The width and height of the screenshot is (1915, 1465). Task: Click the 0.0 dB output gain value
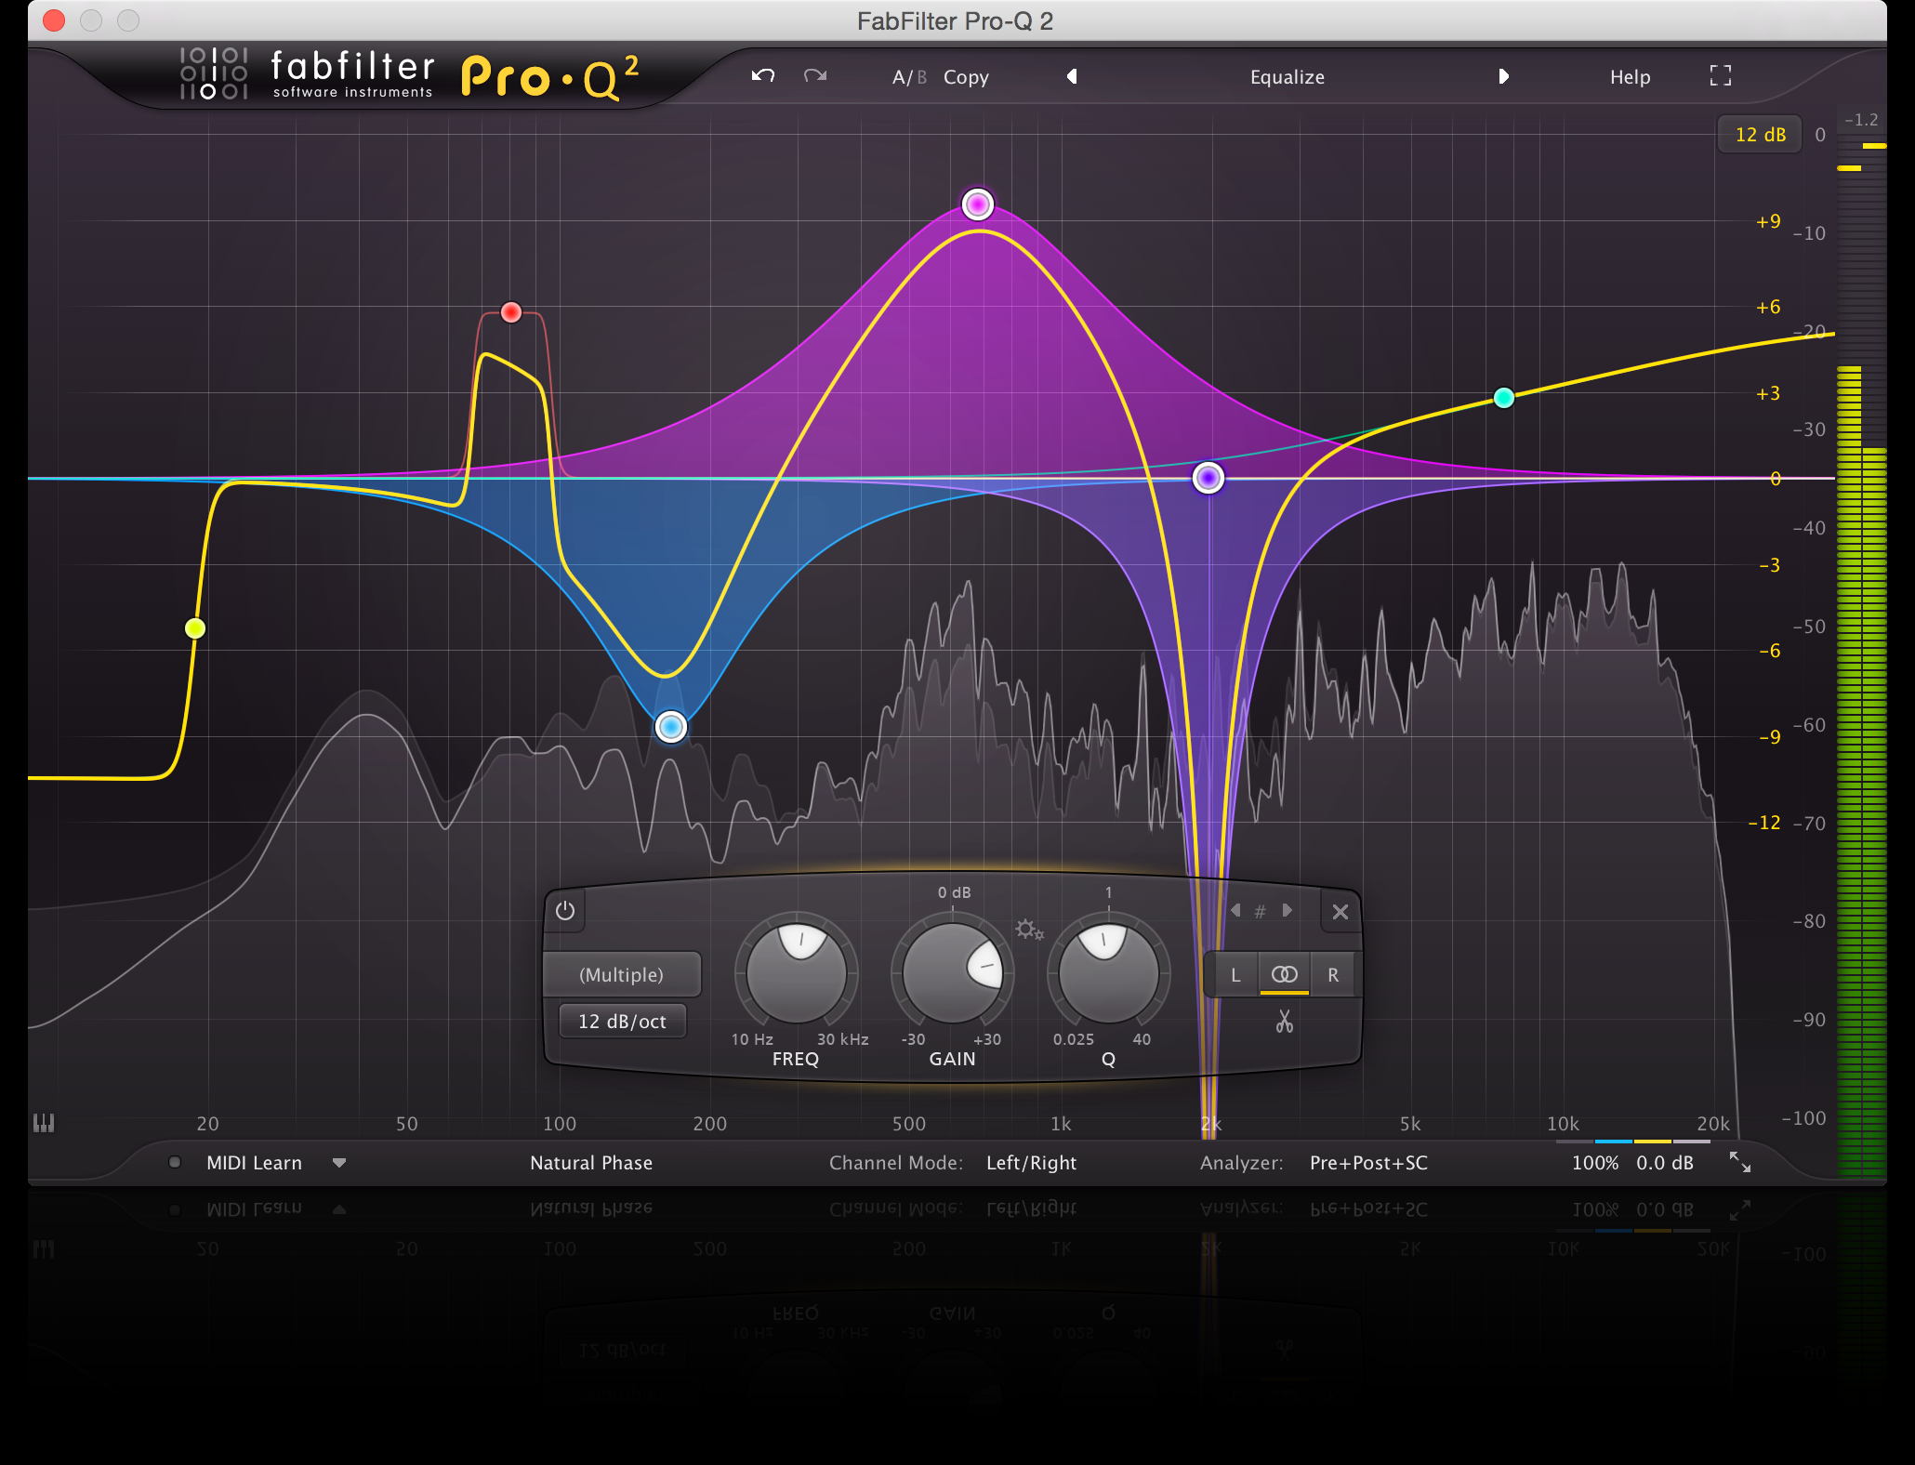point(1664,1163)
